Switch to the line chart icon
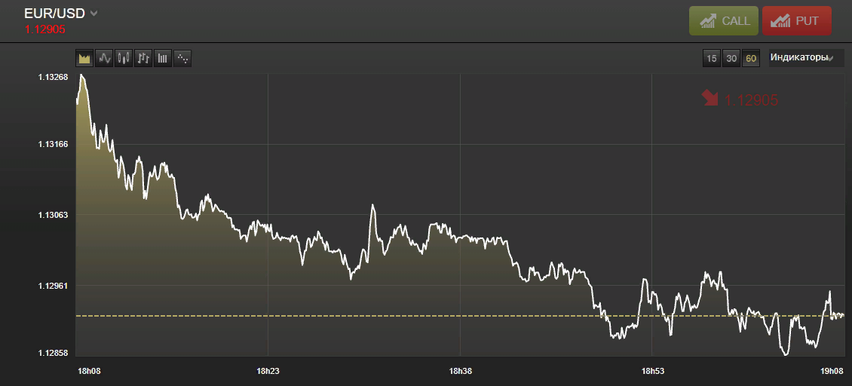This screenshot has height=386, width=852. coord(104,58)
